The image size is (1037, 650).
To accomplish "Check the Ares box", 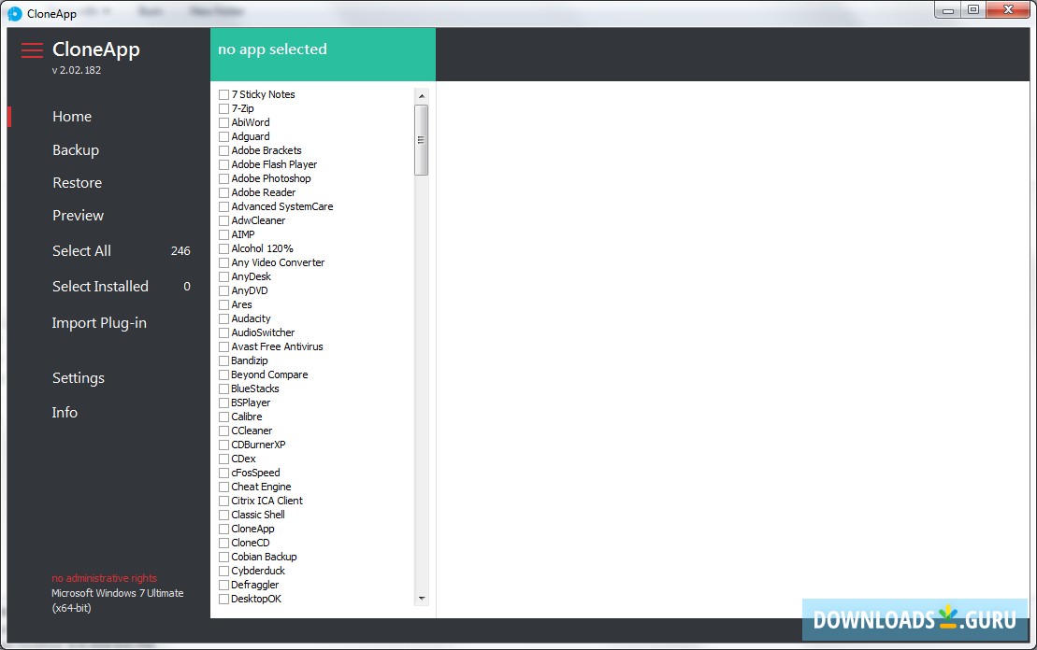I will pyautogui.click(x=223, y=304).
